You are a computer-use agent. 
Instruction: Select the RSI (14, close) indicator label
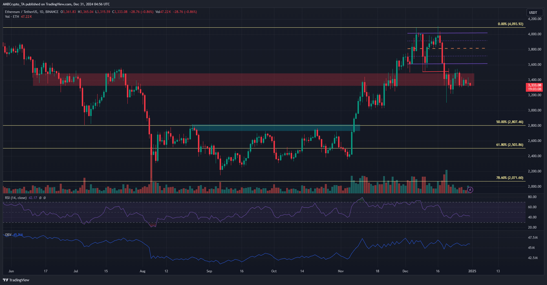pyautogui.click(x=16, y=198)
